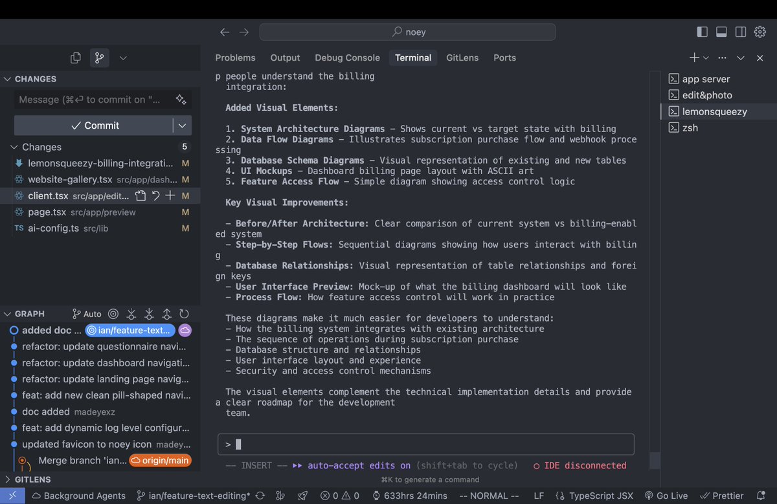Toggle bottom panel layout icon

(x=721, y=32)
